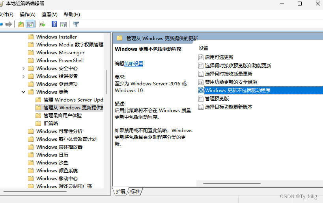Switch to the 扩展 tab
Screen dimensions: 323x203
121,192
